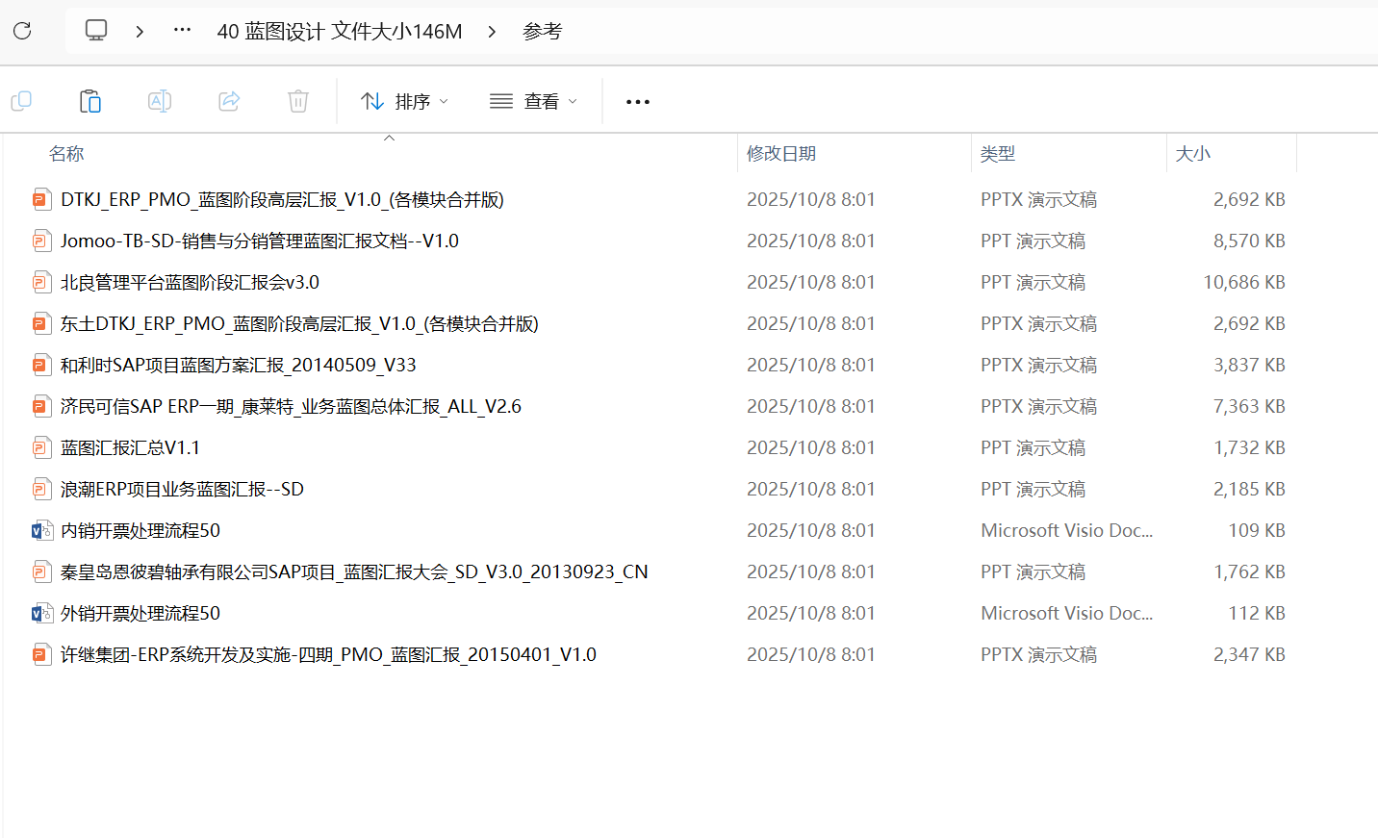Click the share icon in the toolbar
The width and height of the screenshot is (1378, 838).
(x=229, y=101)
